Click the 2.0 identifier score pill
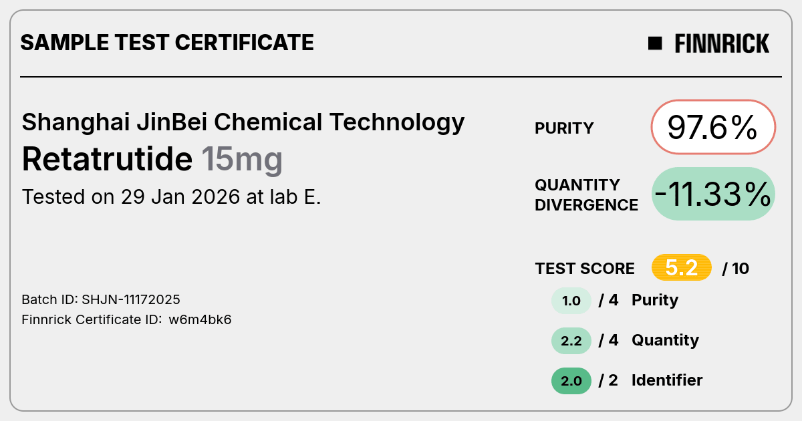This screenshot has height=421, width=802. click(571, 381)
